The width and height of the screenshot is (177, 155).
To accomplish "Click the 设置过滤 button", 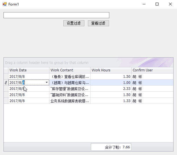I will (74, 23).
